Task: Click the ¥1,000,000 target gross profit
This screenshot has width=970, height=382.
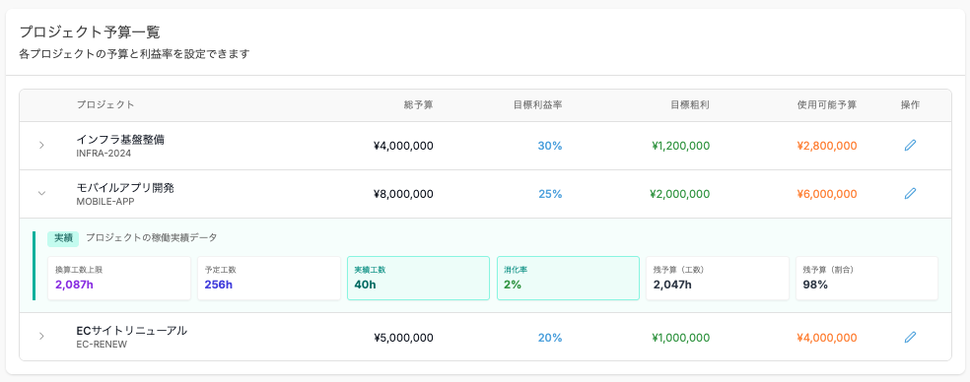Action: pyautogui.click(x=680, y=338)
